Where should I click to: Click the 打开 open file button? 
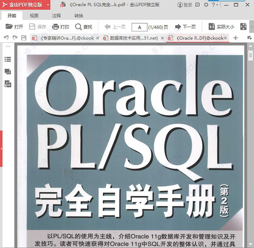tap(14, 27)
